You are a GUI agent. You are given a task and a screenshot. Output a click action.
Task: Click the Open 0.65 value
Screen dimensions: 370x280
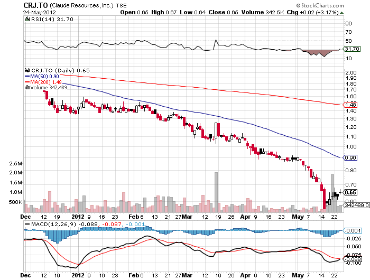click(x=134, y=12)
